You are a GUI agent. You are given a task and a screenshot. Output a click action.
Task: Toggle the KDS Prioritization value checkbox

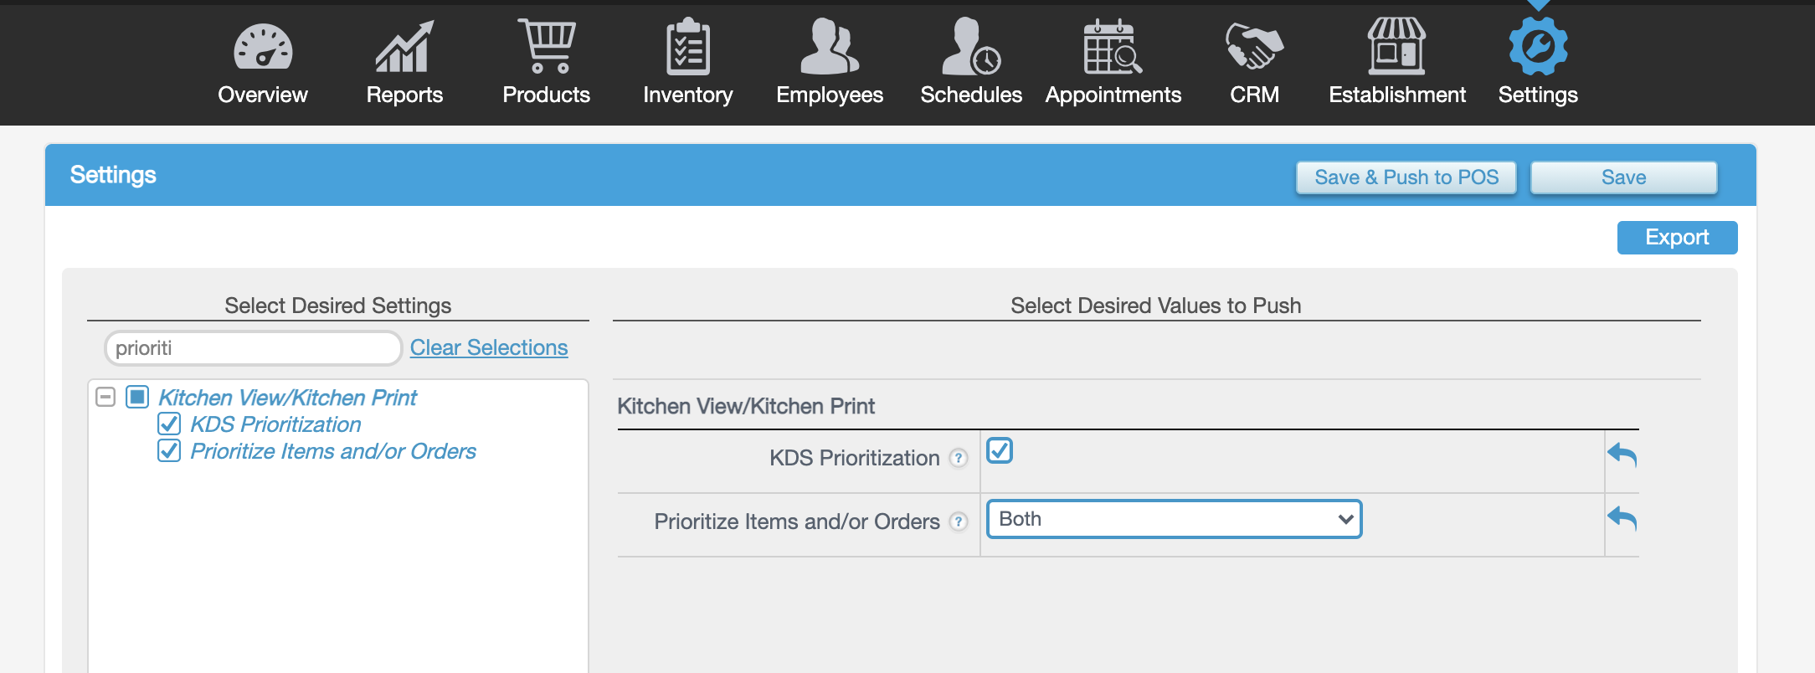[x=1000, y=450]
